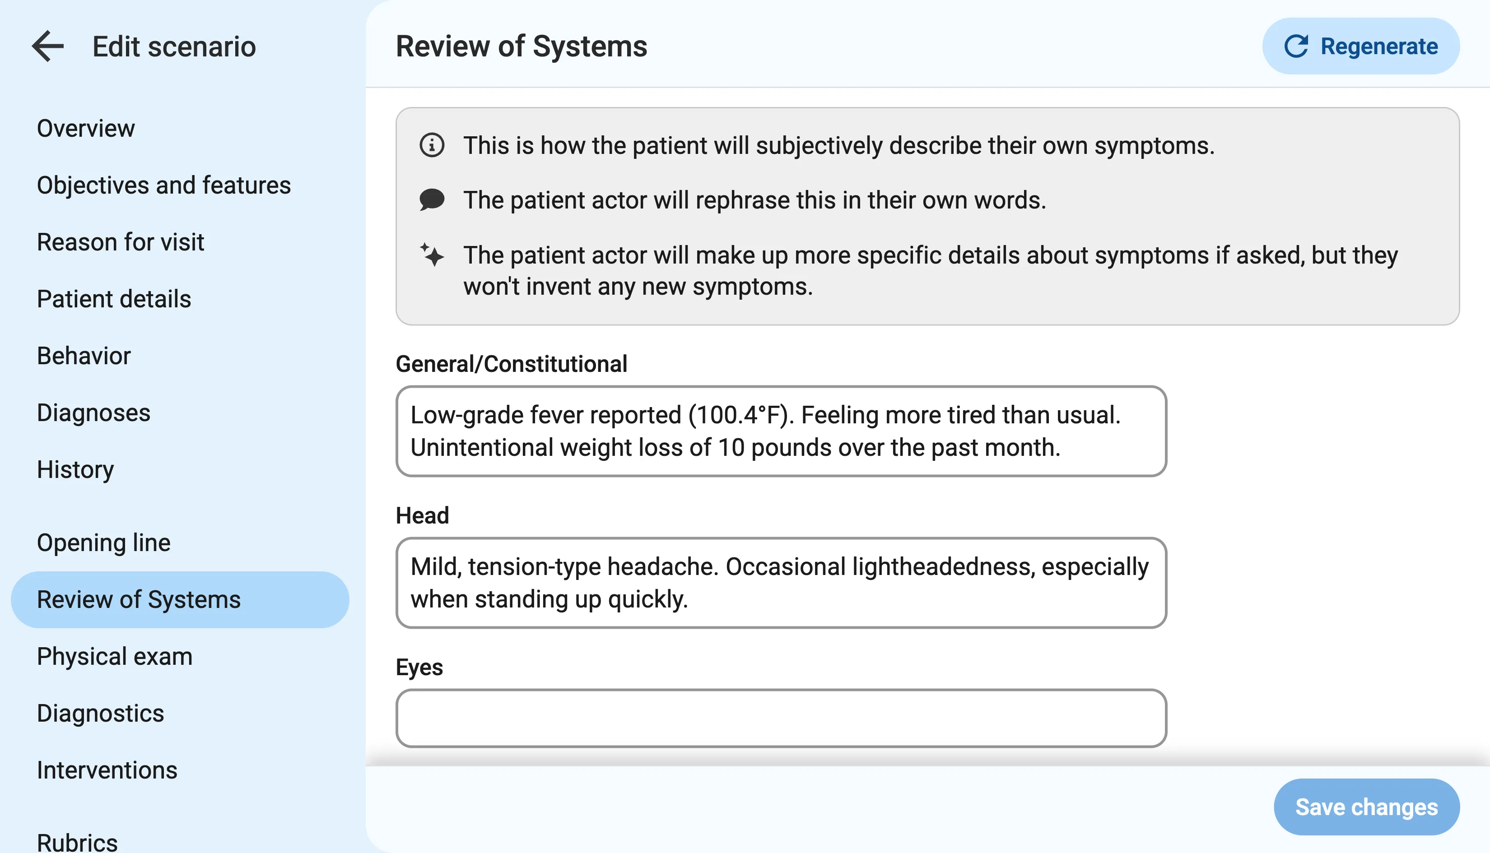Click the Regenerate refresh icon
Viewport: 1490px width, 853px height.
[1296, 46]
